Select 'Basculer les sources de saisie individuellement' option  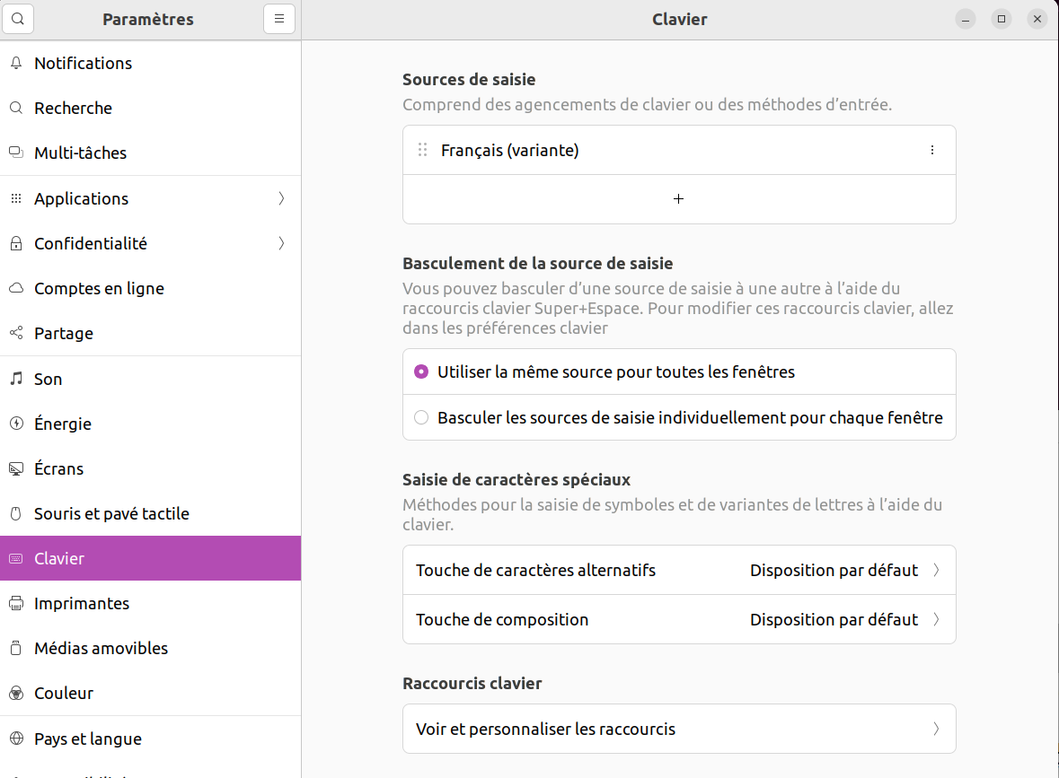(x=421, y=417)
